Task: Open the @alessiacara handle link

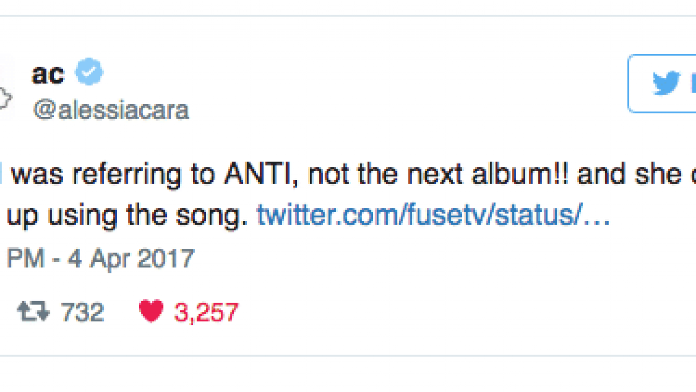Action: coord(111,109)
